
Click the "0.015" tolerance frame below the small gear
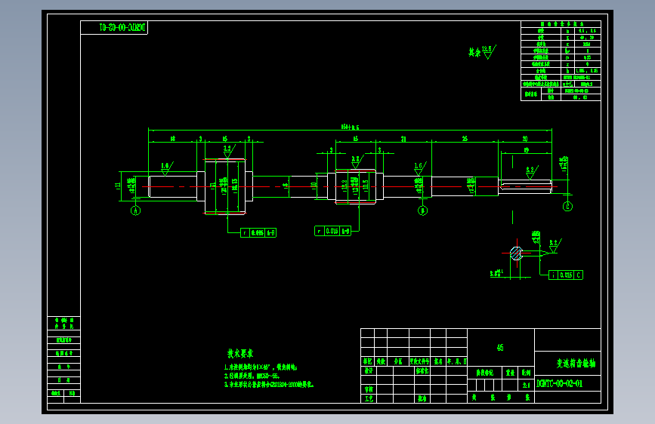coord(332,231)
